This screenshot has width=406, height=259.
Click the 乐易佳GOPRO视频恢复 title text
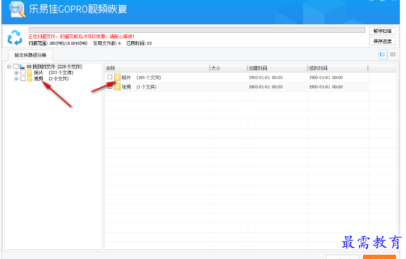(78, 9)
